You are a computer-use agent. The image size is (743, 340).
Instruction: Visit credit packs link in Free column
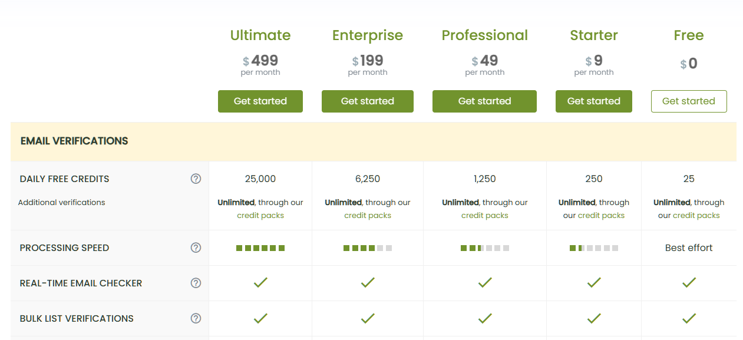[696, 216]
